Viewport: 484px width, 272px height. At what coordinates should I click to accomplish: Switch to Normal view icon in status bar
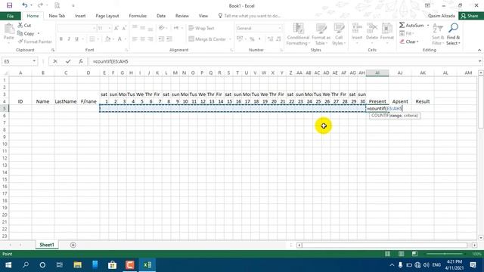(387, 254)
